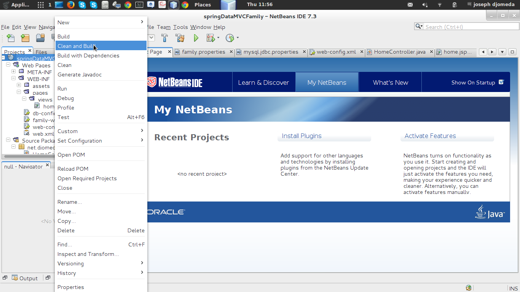Select Clean and Build from context menu

101,46
